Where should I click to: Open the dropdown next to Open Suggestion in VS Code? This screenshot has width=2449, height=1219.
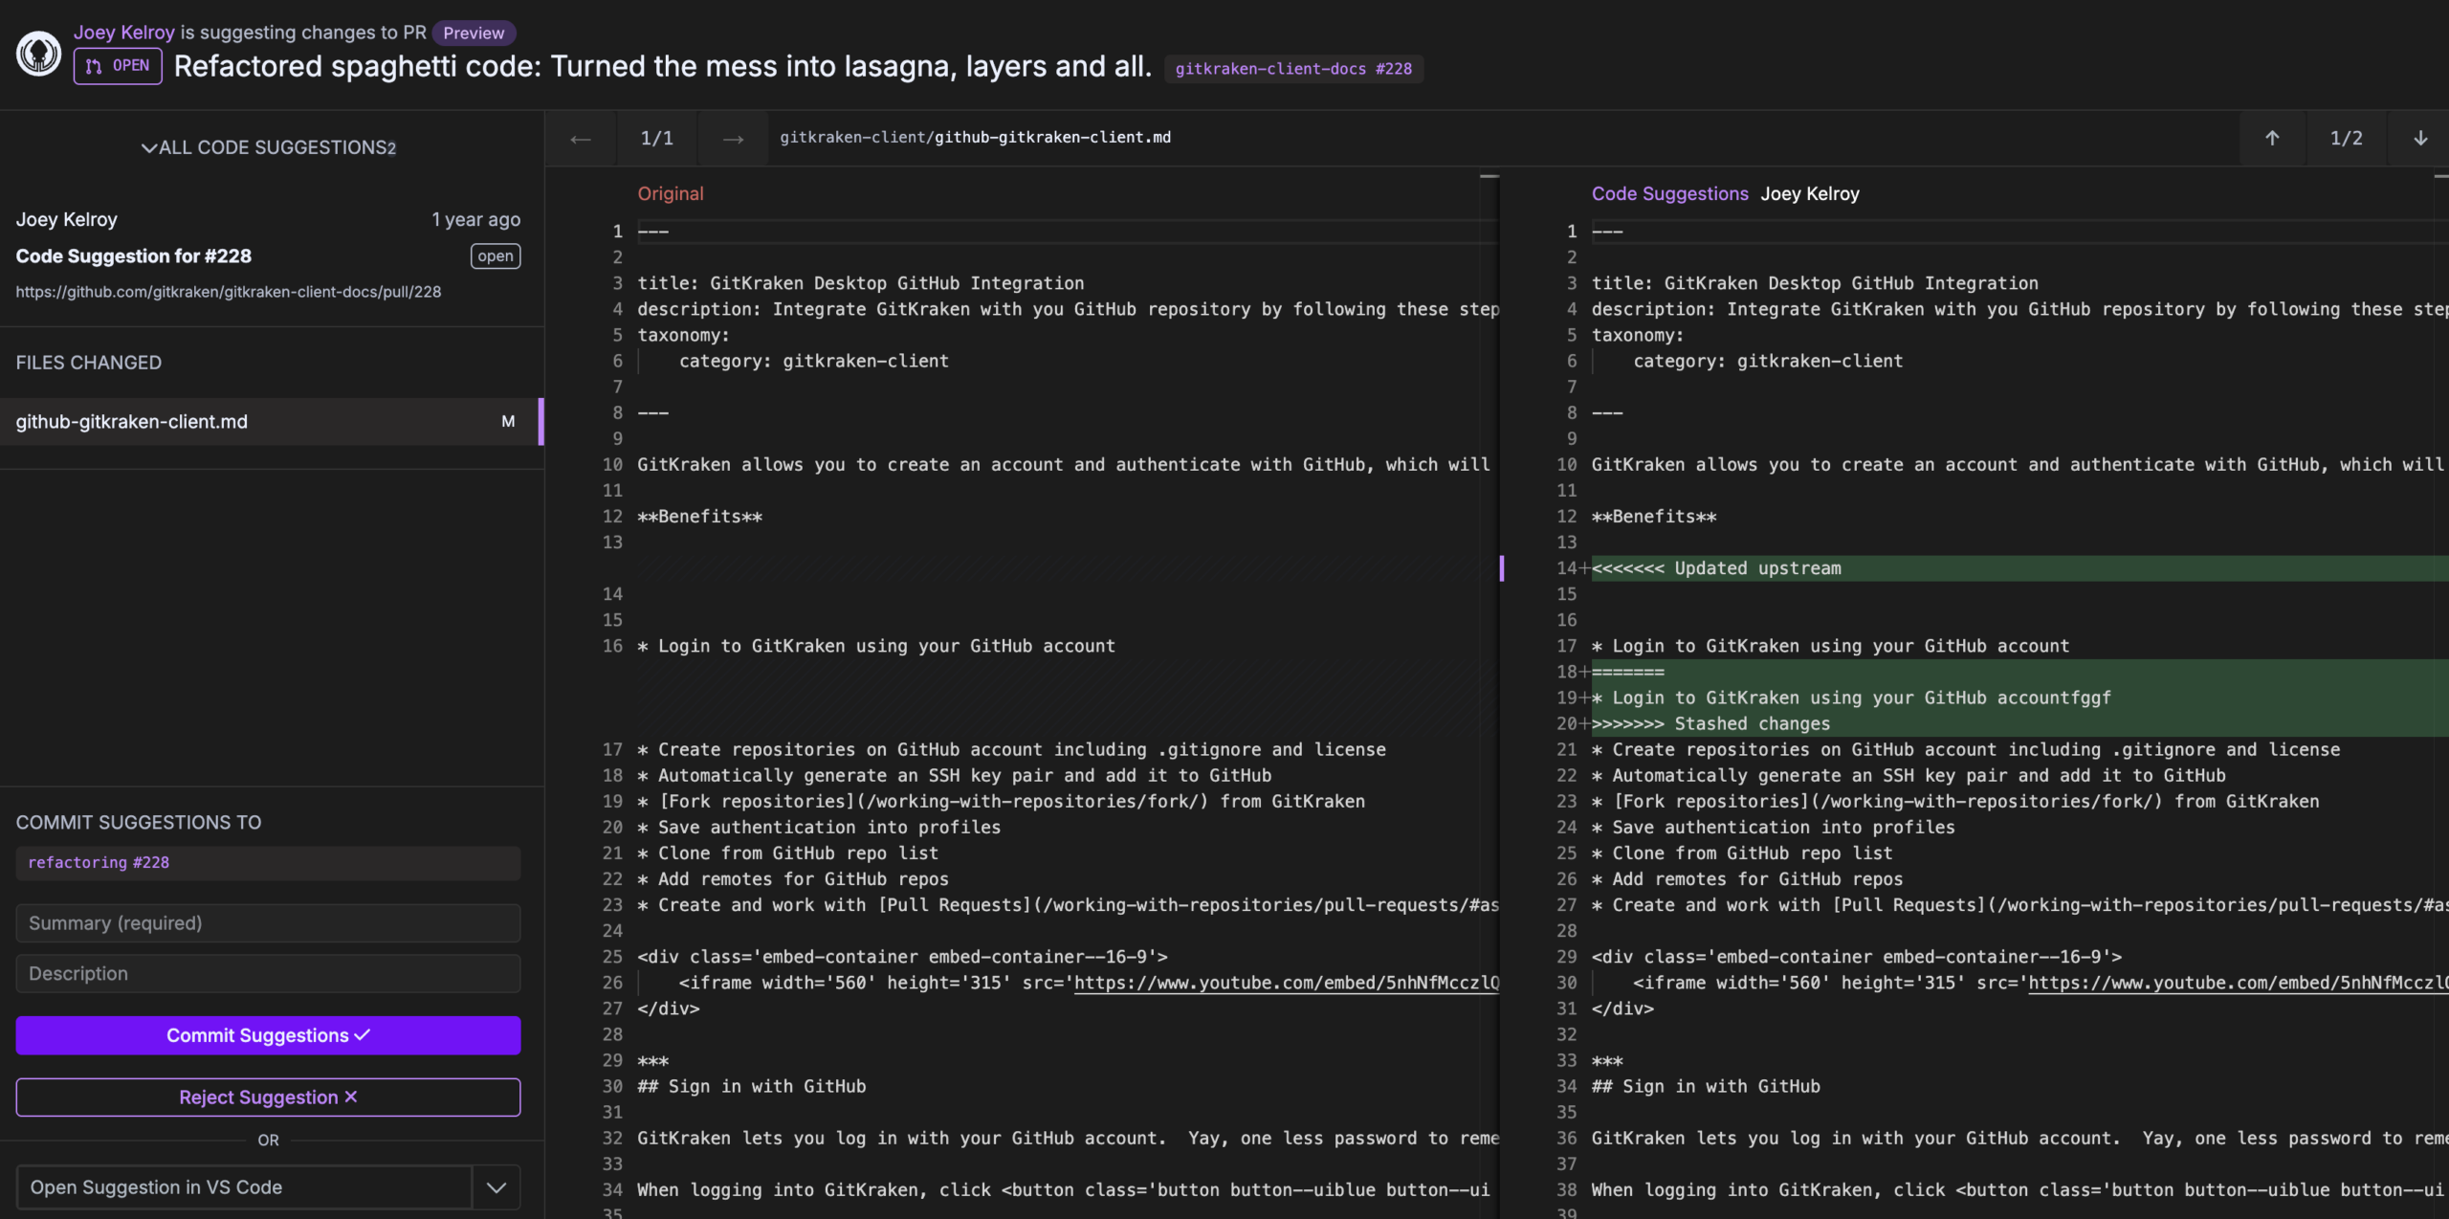(x=496, y=1186)
